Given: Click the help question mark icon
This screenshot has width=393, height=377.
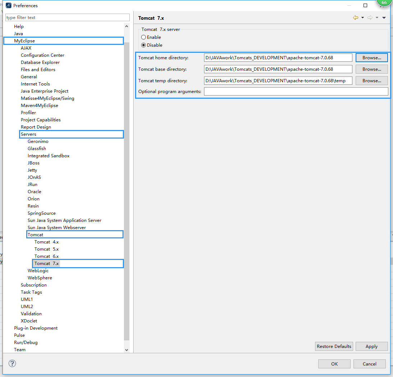Looking at the screenshot, I should [x=12, y=363].
